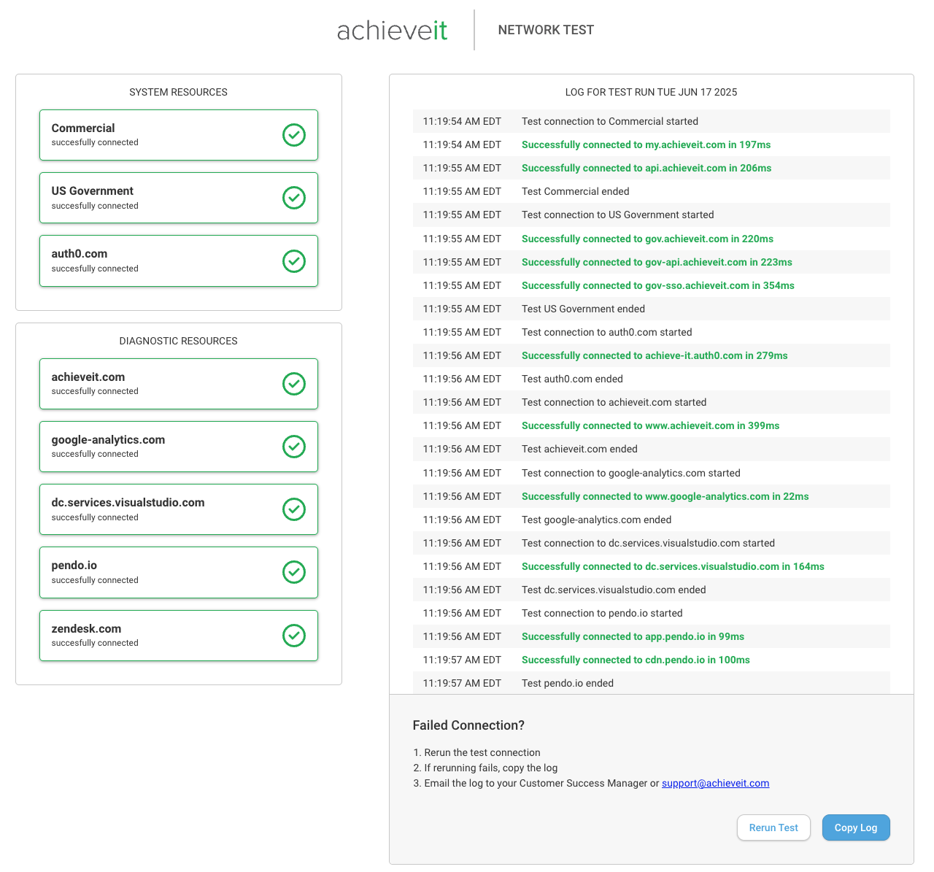The width and height of the screenshot is (934, 872).
Task: Click log entry for gov.achieveit.com in 220ms
Action: [652, 239]
